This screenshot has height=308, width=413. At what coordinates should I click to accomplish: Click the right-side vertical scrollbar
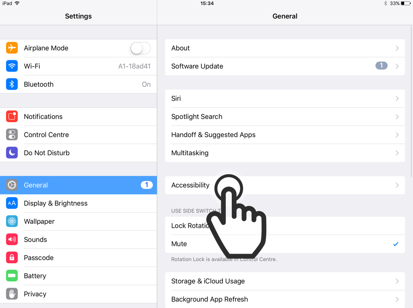coord(411,102)
